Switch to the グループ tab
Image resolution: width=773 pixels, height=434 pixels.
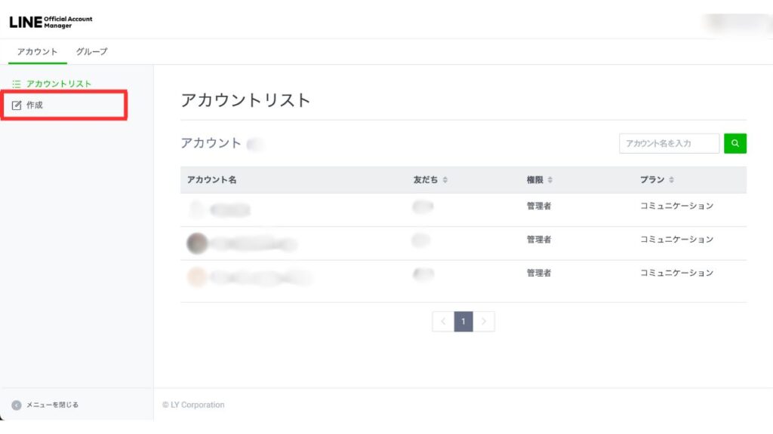point(92,52)
